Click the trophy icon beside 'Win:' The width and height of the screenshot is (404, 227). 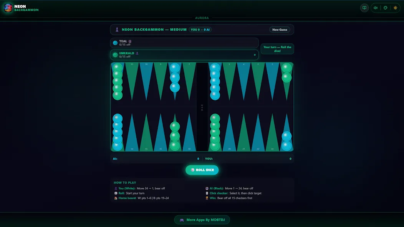207,198
